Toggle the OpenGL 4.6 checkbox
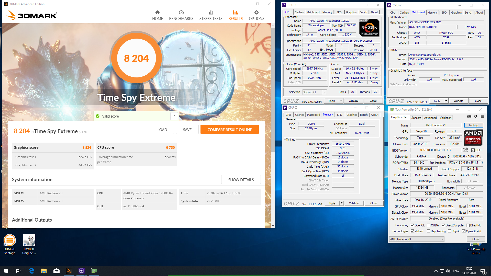The height and width of the screenshot is (276, 491). (464, 231)
